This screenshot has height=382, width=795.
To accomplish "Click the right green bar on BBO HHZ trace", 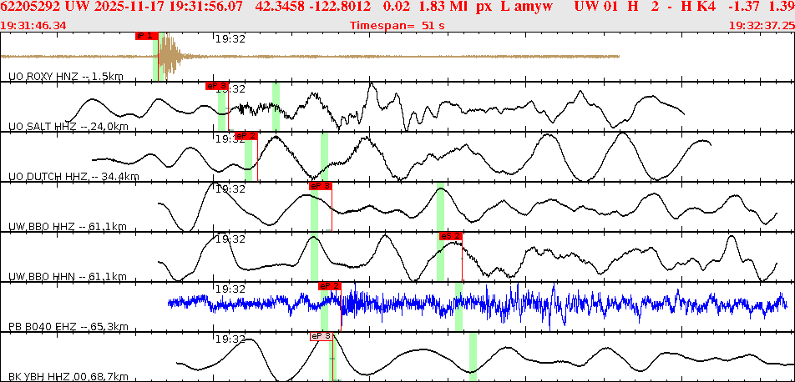I will point(440,206).
